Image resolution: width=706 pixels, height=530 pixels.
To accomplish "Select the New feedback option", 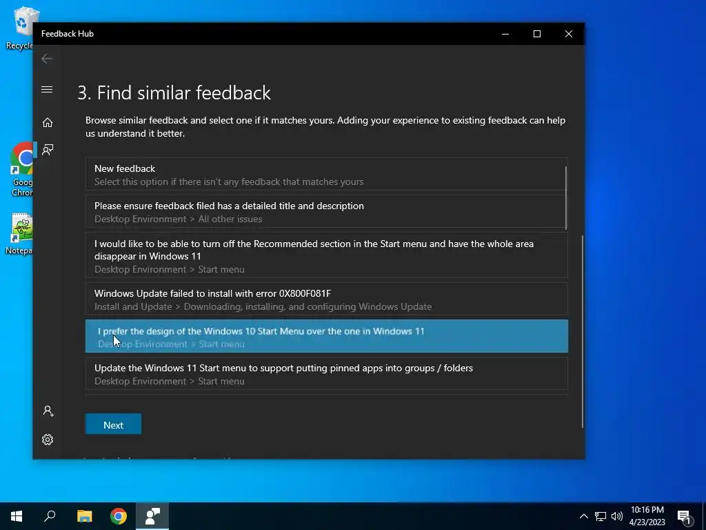I will [326, 175].
